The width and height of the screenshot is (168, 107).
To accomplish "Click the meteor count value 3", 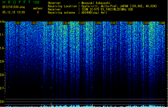I will [x=38, y=12].
